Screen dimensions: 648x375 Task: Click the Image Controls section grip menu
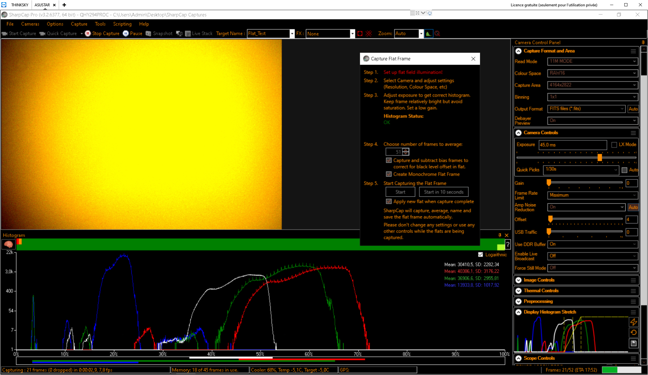click(633, 280)
